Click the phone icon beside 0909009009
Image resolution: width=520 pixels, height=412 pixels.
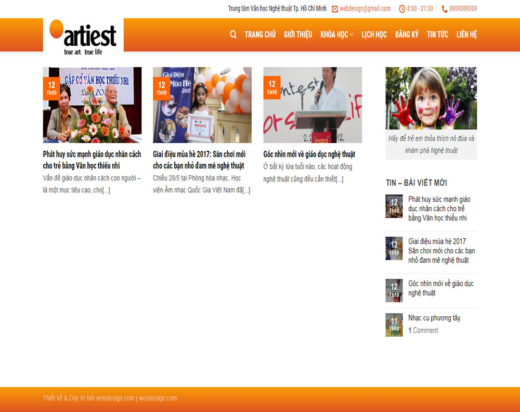445,9
